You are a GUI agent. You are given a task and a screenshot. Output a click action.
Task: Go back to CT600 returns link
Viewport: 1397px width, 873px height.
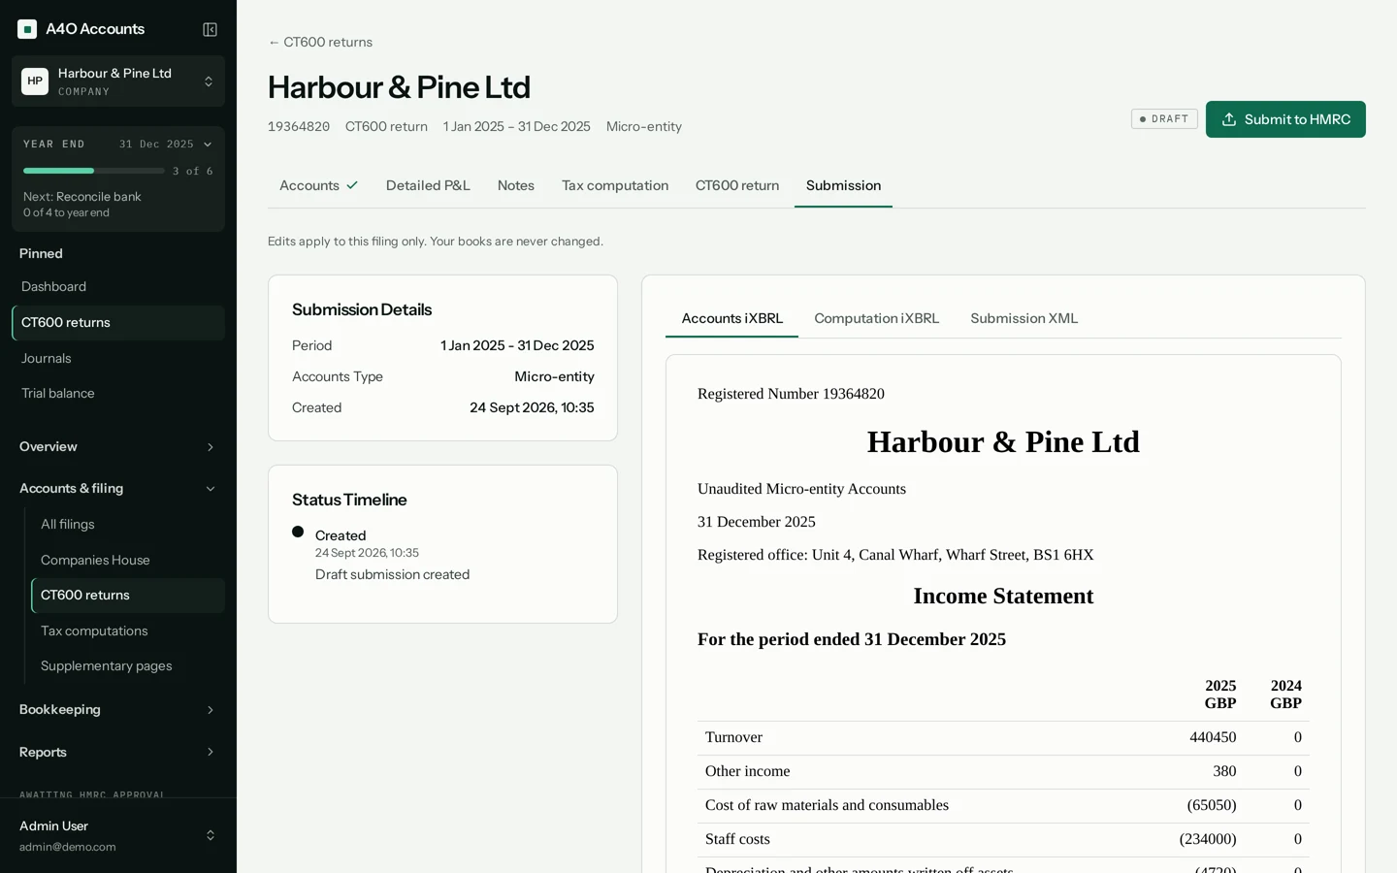tap(320, 42)
